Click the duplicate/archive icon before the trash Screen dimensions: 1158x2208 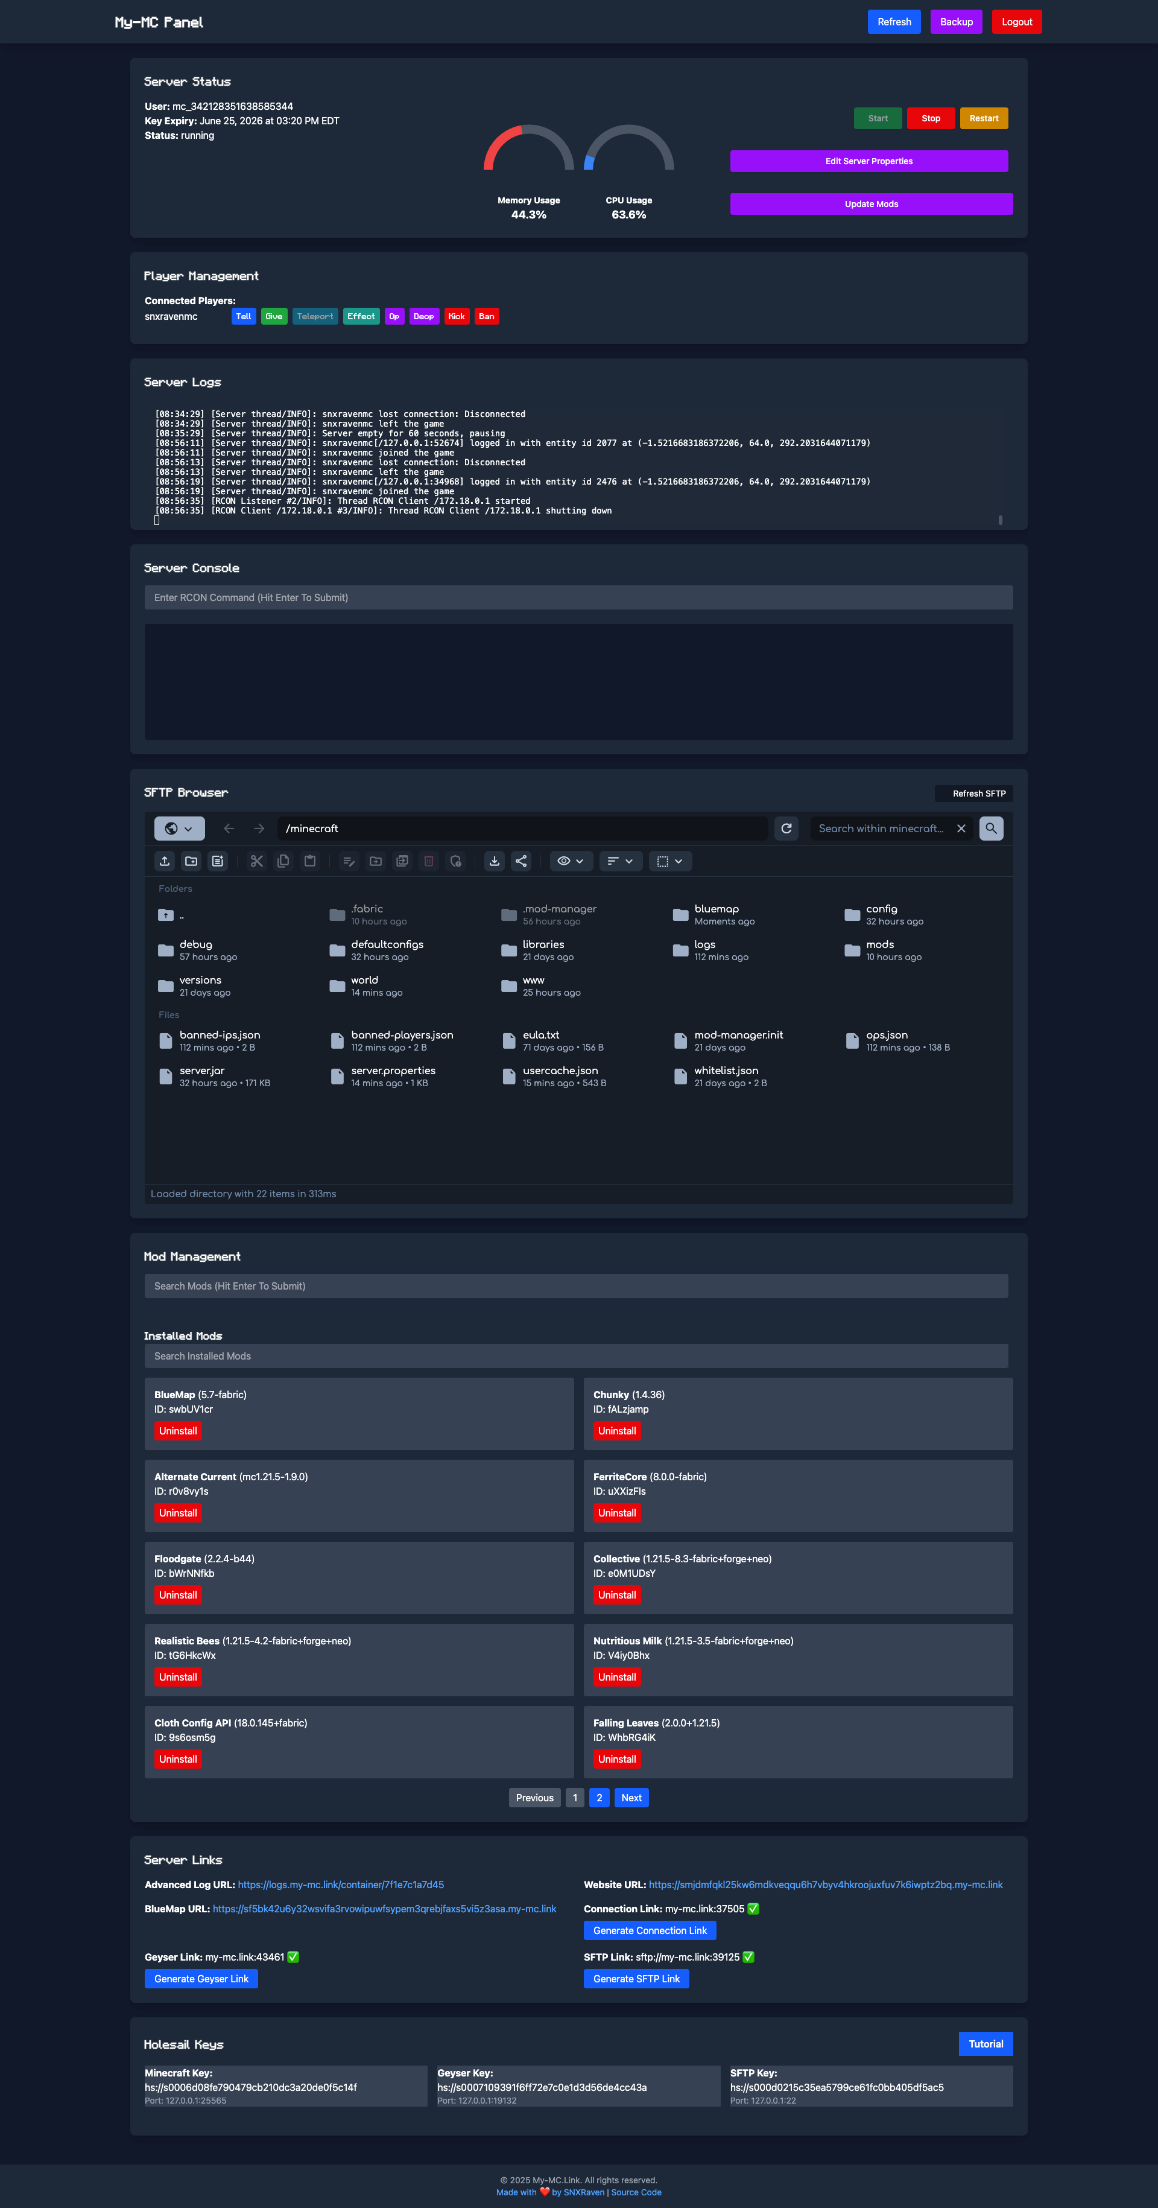click(402, 861)
